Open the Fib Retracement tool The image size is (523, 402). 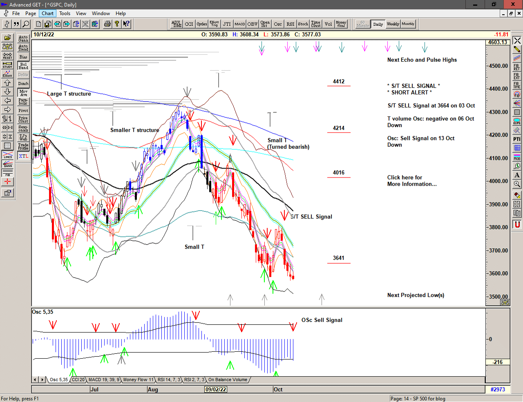click(x=517, y=67)
